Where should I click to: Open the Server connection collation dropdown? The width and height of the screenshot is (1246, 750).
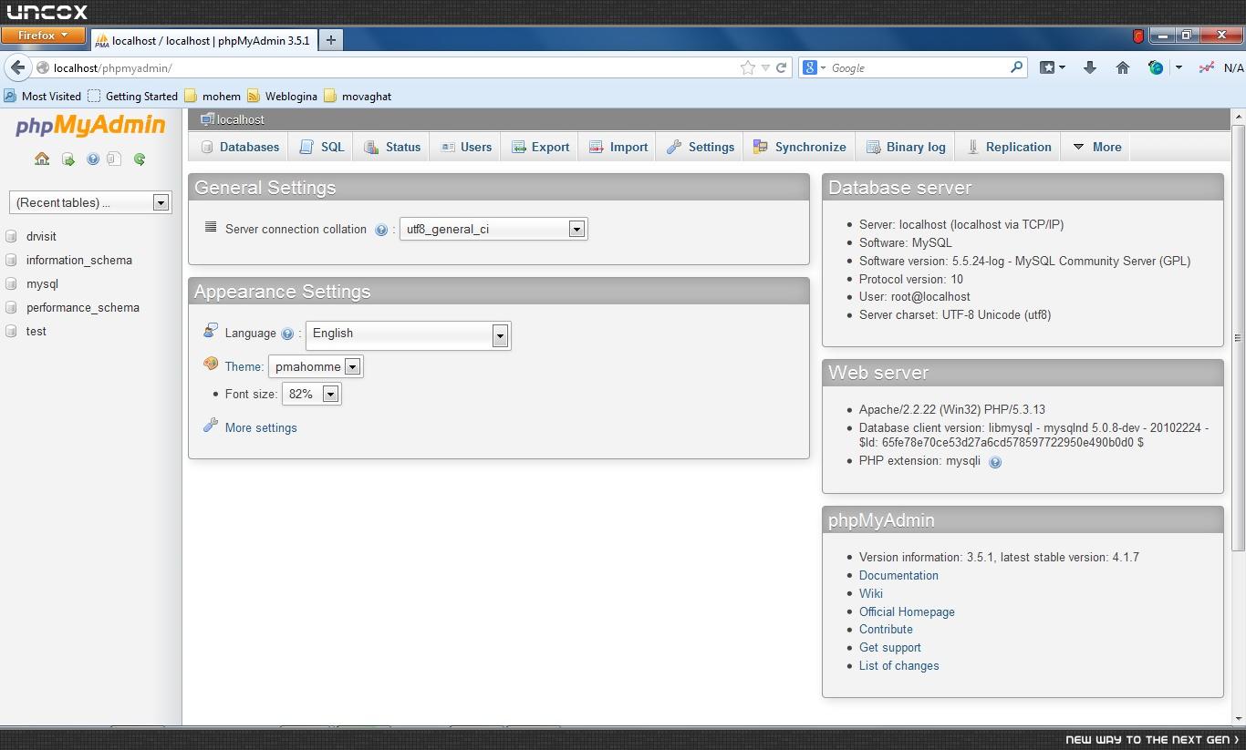click(x=493, y=229)
